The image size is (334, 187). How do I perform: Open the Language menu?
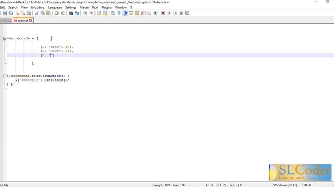(x=55, y=7)
